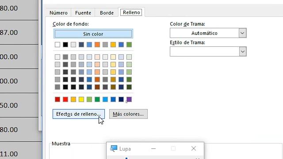Image resolution: width=283 pixels, height=159 pixels.
Task: Select the light green standard color swatch
Action: pos(89,99)
